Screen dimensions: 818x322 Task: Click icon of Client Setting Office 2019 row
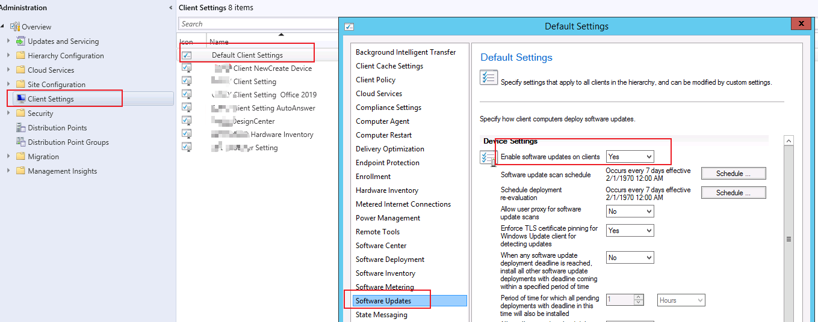[x=187, y=94]
